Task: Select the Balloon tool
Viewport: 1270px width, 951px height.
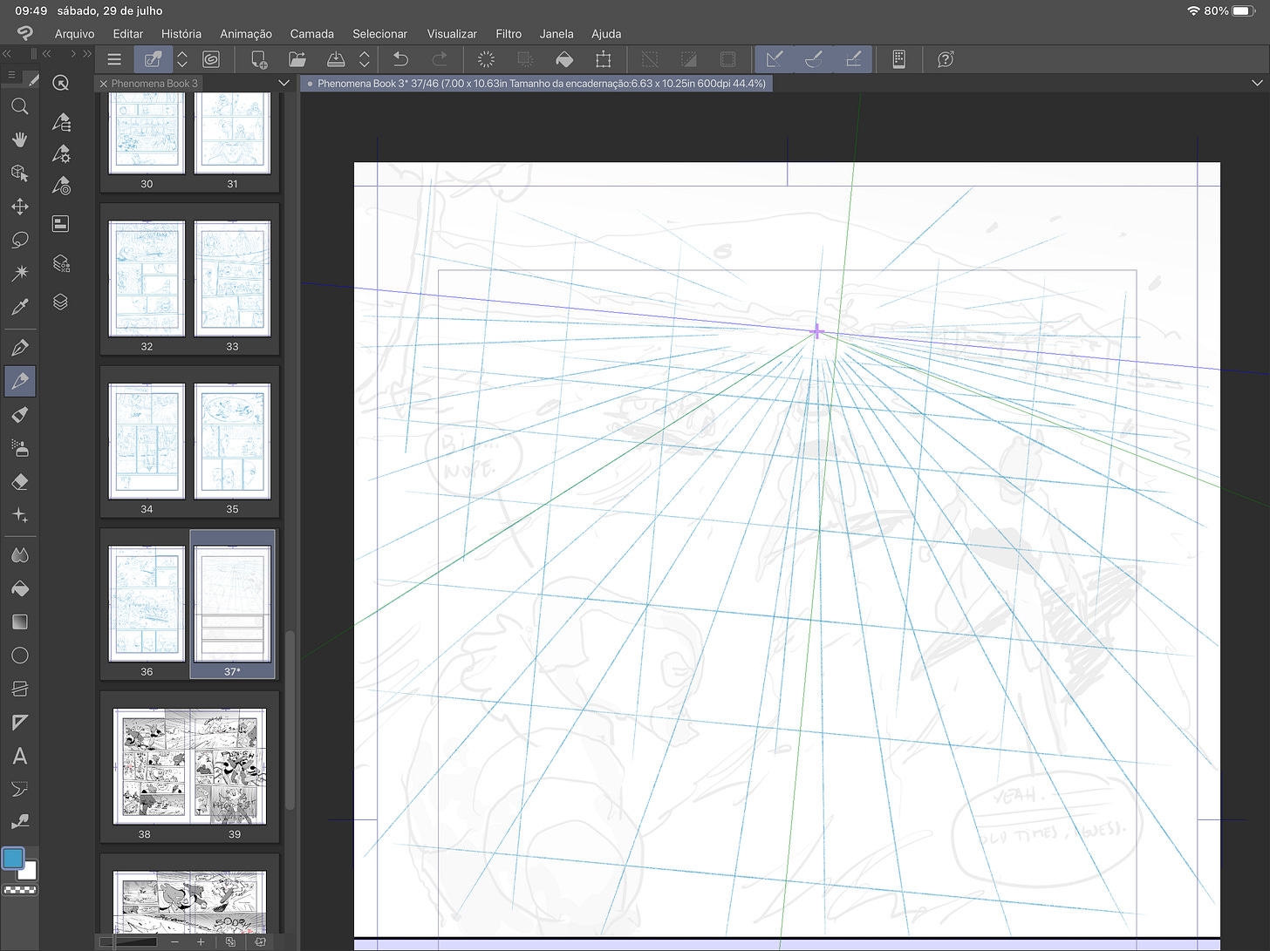Action: point(19,789)
